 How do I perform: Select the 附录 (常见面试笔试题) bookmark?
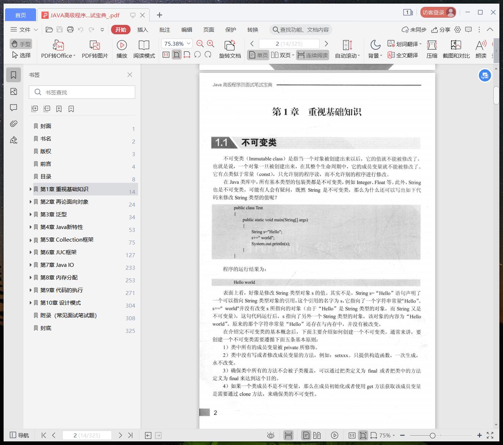[69, 315]
